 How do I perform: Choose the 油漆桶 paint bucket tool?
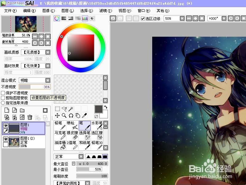click(60, 145)
